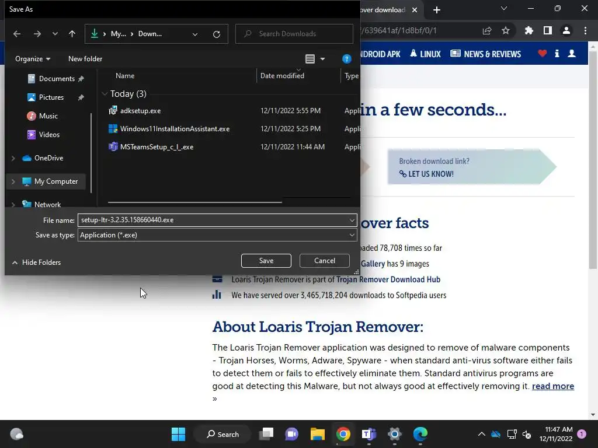Show hidden system tray icons
This screenshot has height=448, width=598.
(481, 434)
